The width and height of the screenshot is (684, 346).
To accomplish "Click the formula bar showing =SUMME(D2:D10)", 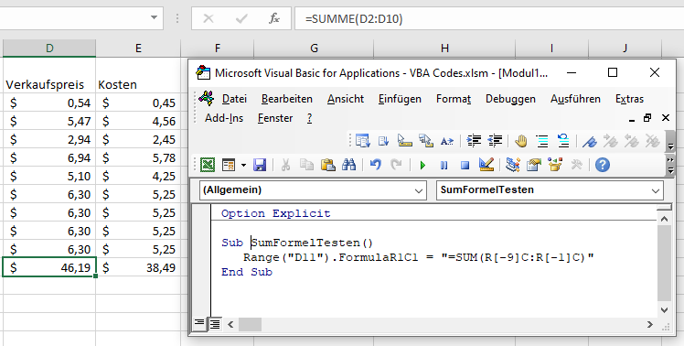I will coord(489,19).
